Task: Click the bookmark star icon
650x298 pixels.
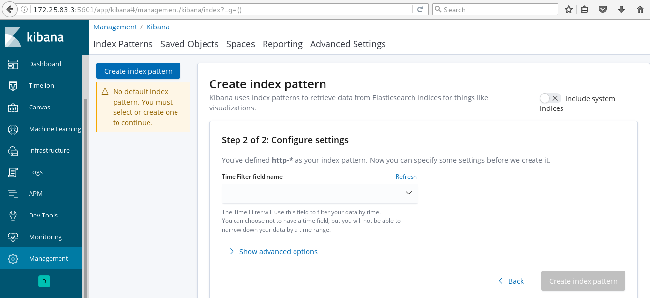Action: click(x=569, y=9)
